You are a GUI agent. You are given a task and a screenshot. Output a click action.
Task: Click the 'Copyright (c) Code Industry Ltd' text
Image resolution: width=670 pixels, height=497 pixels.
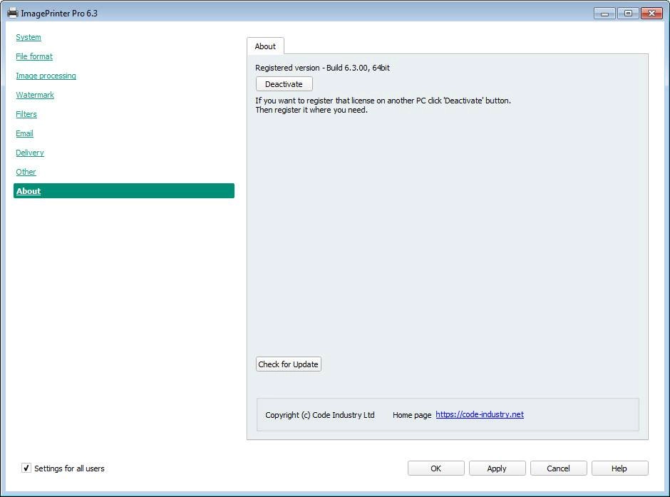click(x=319, y=415)
